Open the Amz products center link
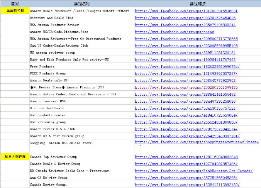Image resolution: width=261 pixels, height=188 pixels. [x=186, y=115]
